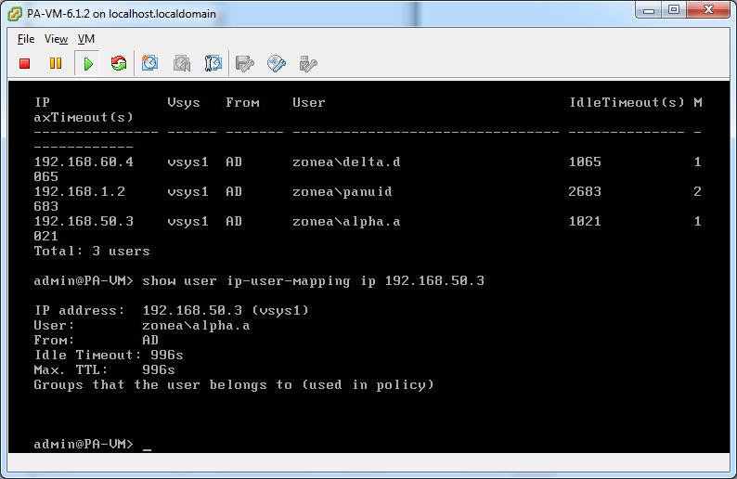This screenshot has height=479, width=737.
Task: Click the IdleTimeout(s) column header
Action: pos(627,102)
